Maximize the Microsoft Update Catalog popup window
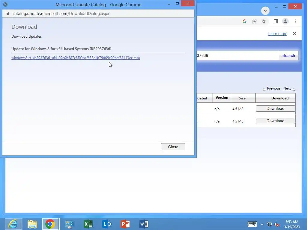Viewport: 307px width, 230px height. [x=177, y=4]
